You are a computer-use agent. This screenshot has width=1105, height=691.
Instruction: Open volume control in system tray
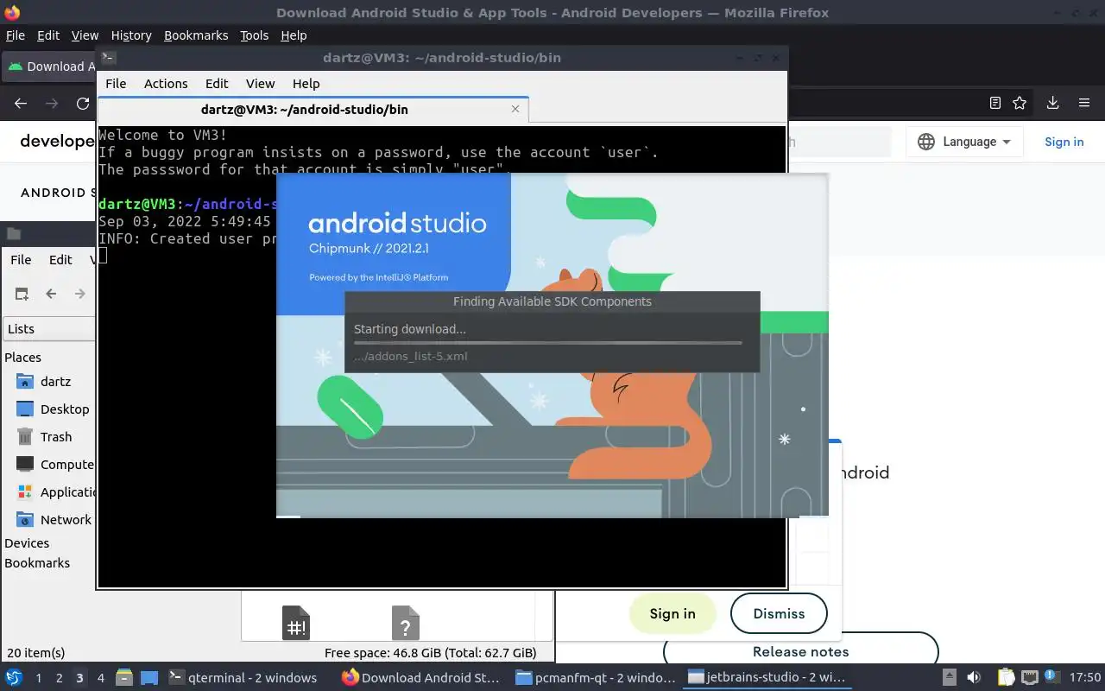click(x=974, y=677)
